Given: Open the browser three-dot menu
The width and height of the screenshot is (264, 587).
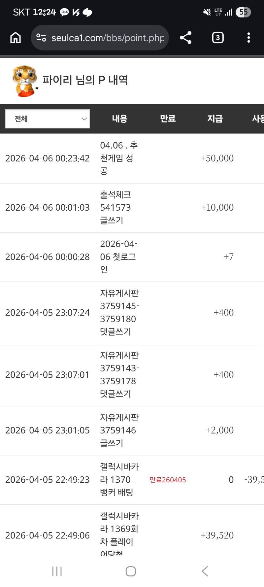Looking at the screenshot, I should point(248,38).
